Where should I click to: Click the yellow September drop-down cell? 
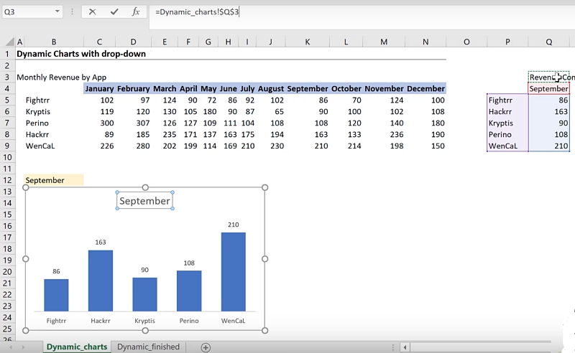click(x=53, y=180)
